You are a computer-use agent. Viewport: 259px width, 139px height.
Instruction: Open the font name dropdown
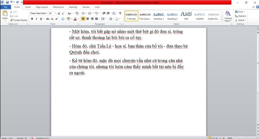[x=47, y=13]
